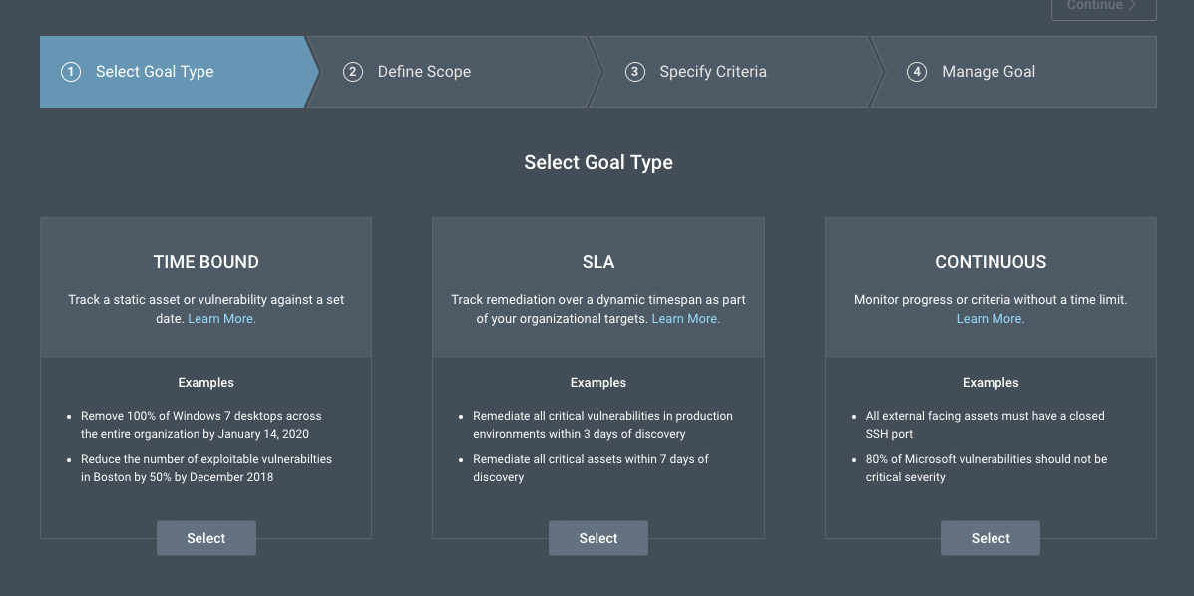Click the step 4 circled number icon

click(917, 72)
